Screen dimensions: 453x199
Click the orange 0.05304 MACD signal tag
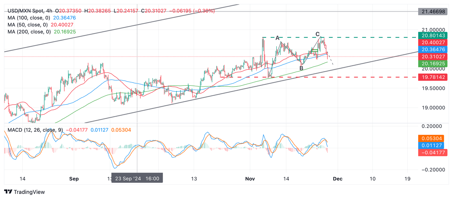433,138
